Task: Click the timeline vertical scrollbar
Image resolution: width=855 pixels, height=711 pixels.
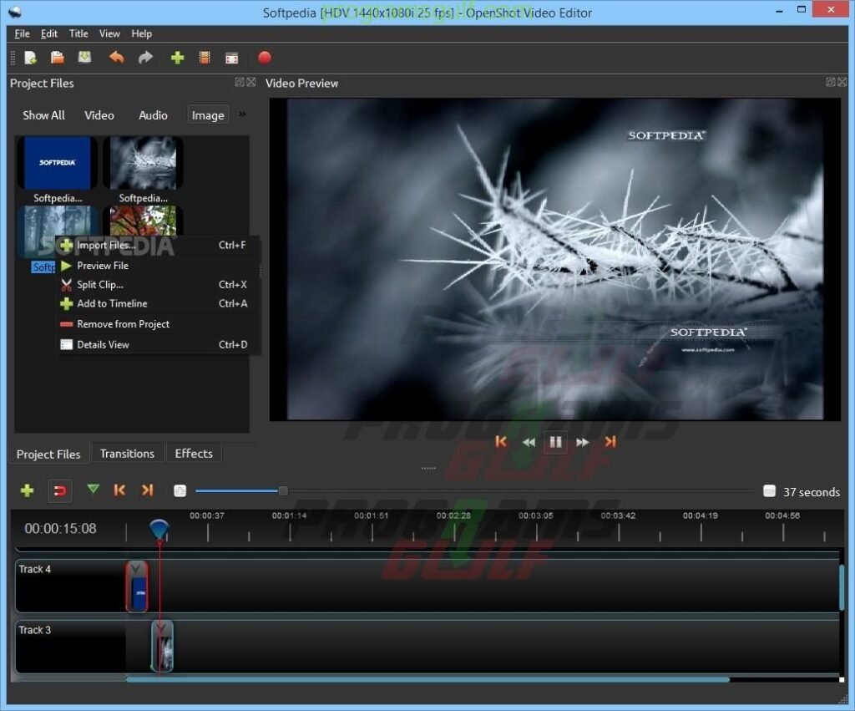Action: point(842,587)
